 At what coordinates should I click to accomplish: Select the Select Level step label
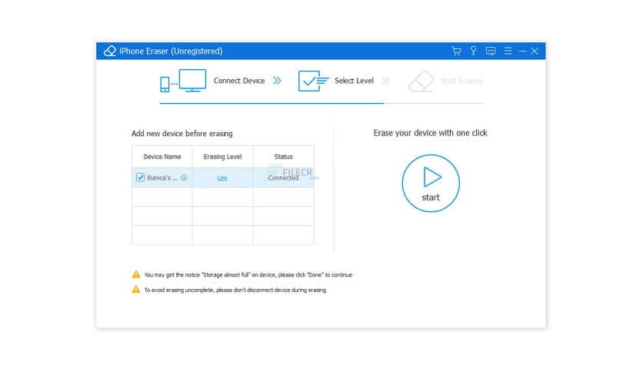(355, 81)
